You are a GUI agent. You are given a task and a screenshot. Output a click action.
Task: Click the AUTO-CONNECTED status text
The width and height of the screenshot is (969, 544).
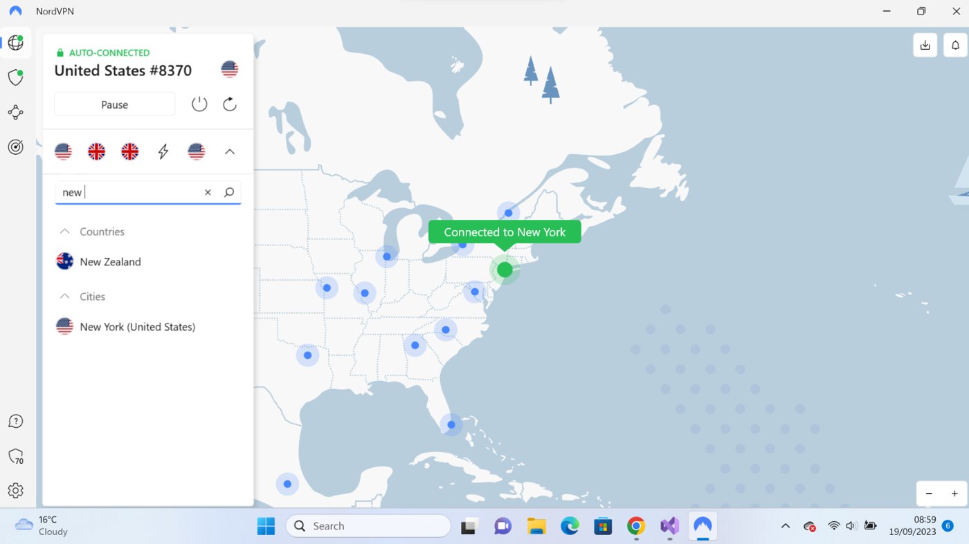109,53
